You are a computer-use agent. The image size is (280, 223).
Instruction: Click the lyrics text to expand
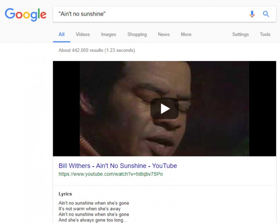[94, 211]
